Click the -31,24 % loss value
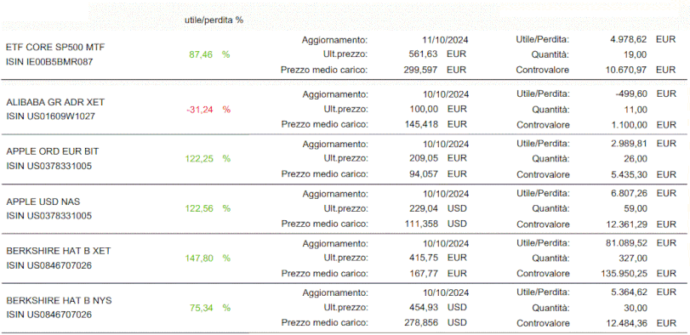This screenshot has height=335, width=690. 208,110
